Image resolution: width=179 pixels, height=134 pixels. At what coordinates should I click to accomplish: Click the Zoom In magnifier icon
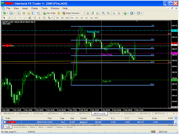coord(103,13)
